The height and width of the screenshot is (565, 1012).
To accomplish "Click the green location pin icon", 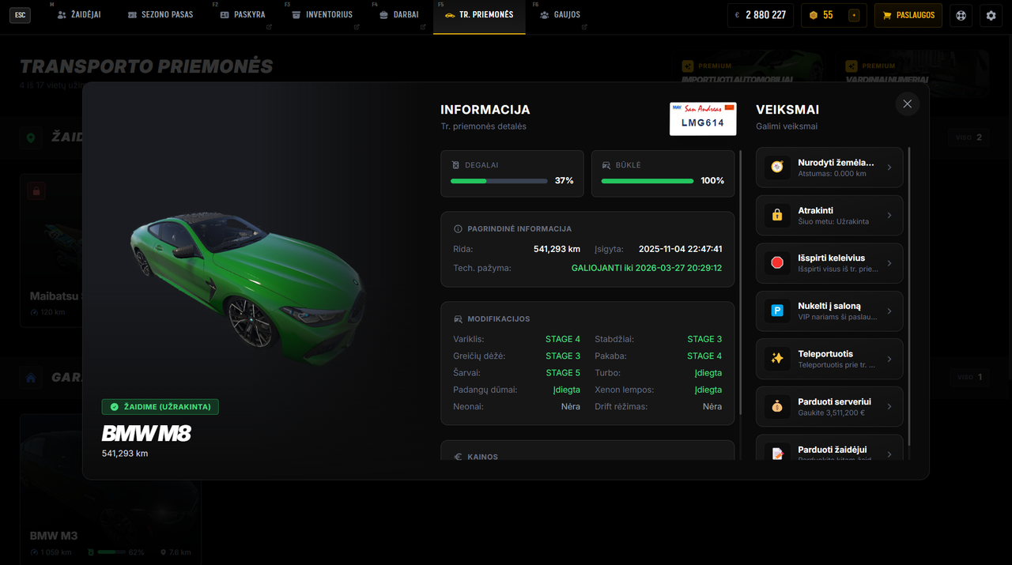I will (x=31, y=137).
